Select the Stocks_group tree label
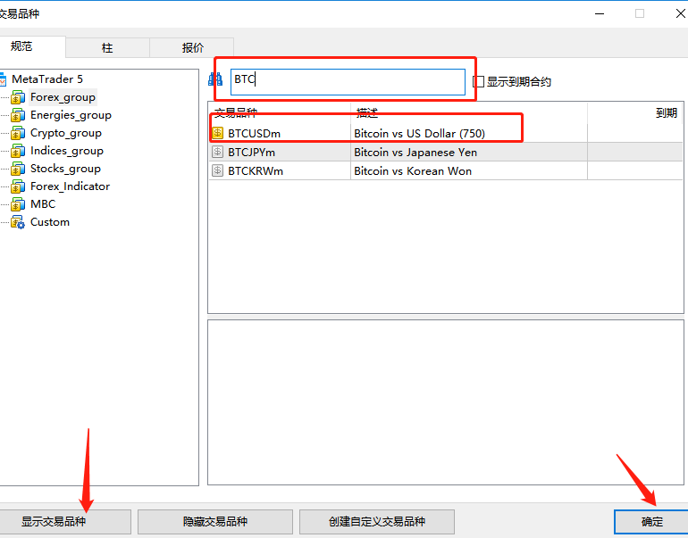 (65, 169)
